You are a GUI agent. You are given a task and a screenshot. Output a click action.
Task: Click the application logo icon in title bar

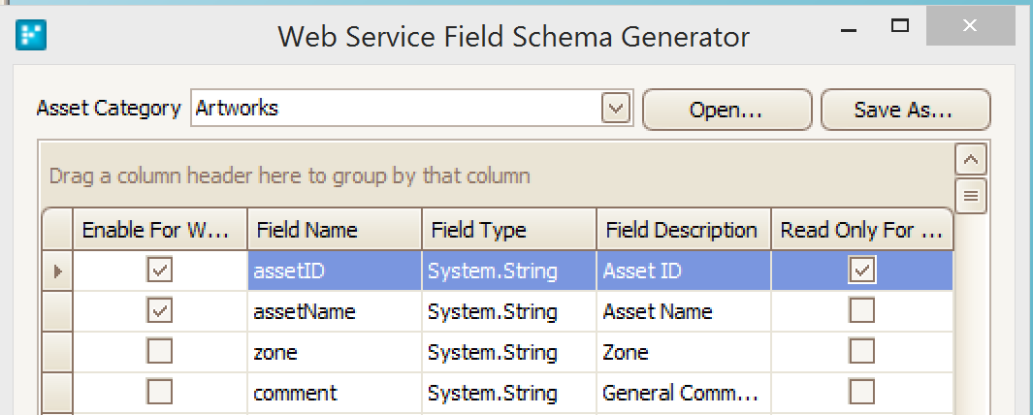click(x=31, y=36)
